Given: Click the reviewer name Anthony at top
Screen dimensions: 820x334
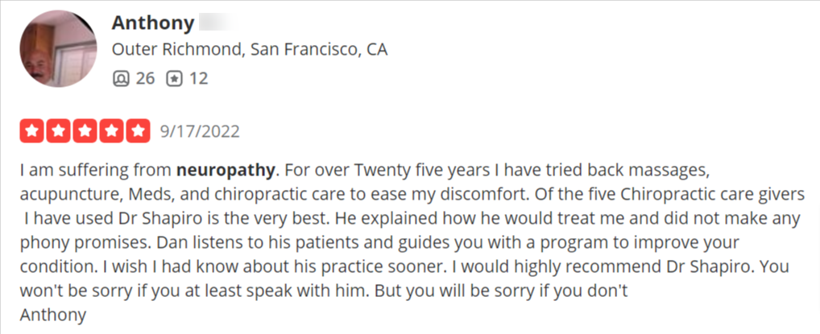Looking at the screenshot, I should (153, 23).
